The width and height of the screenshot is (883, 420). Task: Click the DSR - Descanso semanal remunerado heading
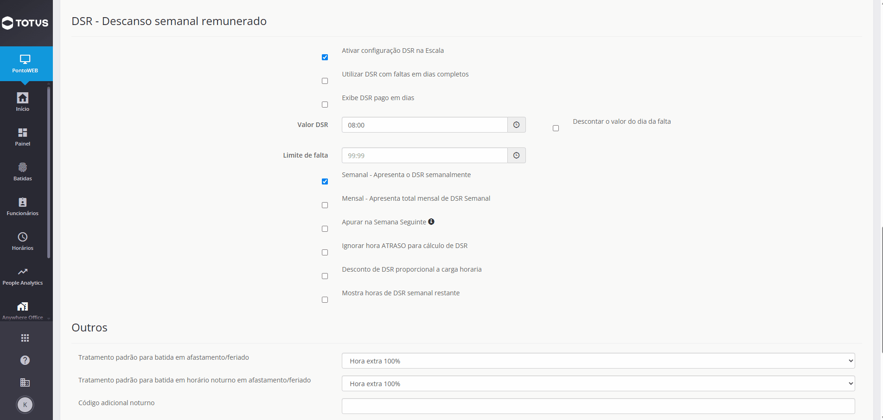(169, 21)
